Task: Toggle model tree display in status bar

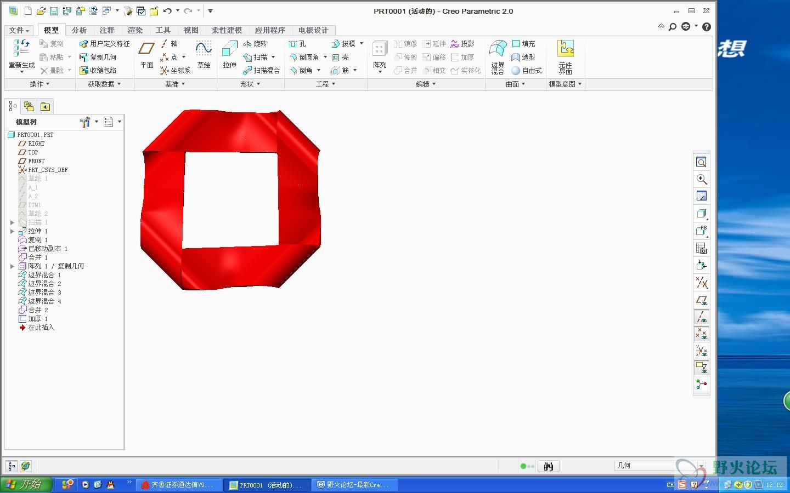Action: point(12,466)
